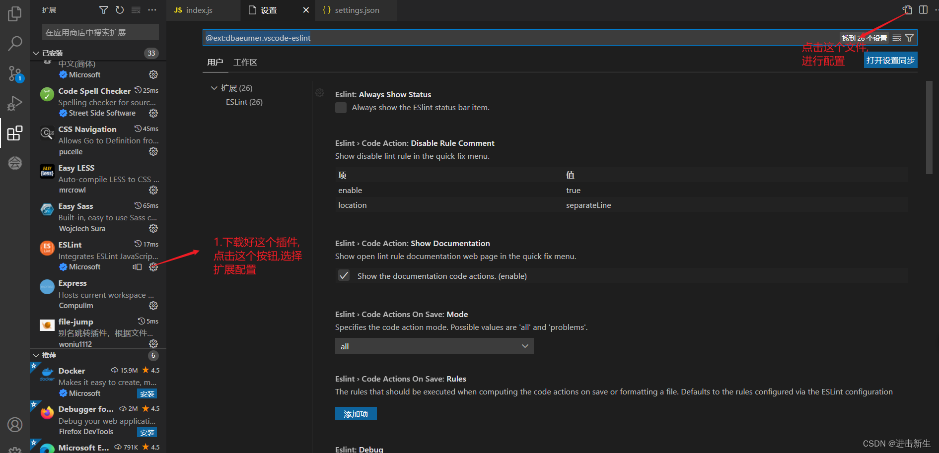Open Easy Sass extension entry
The image size is (939, 453).
(x=98, y=217)
